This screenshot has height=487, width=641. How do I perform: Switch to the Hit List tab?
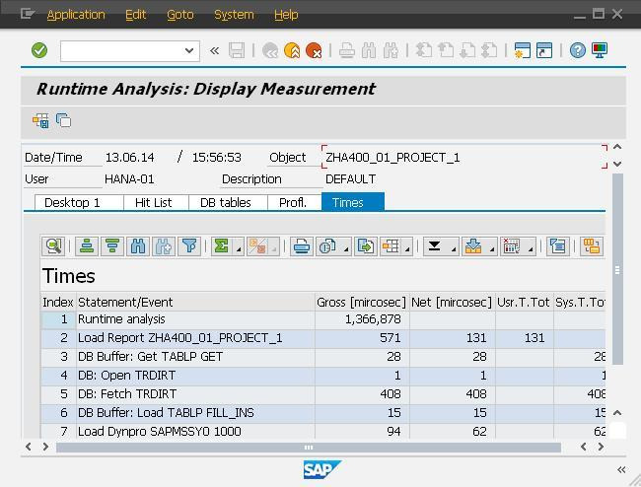[x=156, y=203]
